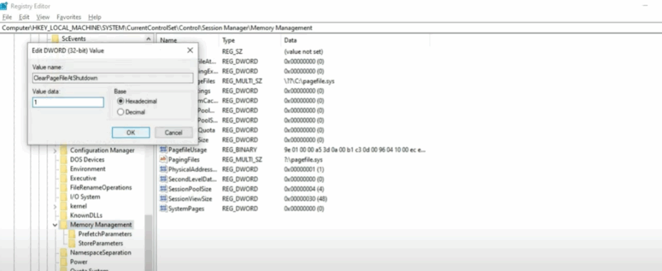Select the PhysicalAddress... value name
Image resolution: width=662 pixels, height=271 pixels.
click(193, 170)
